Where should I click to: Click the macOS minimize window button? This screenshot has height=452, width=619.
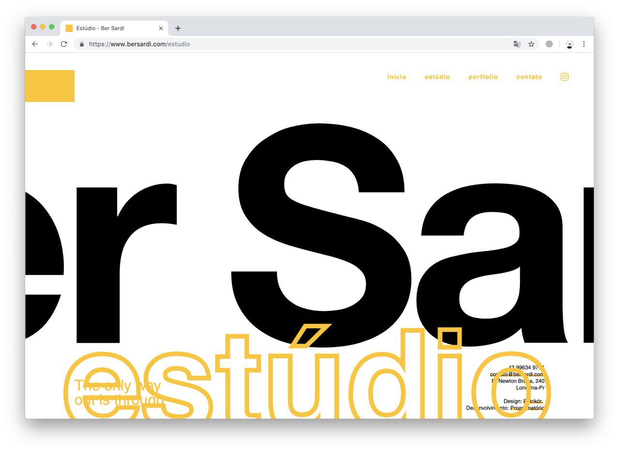tap(43, 27)
